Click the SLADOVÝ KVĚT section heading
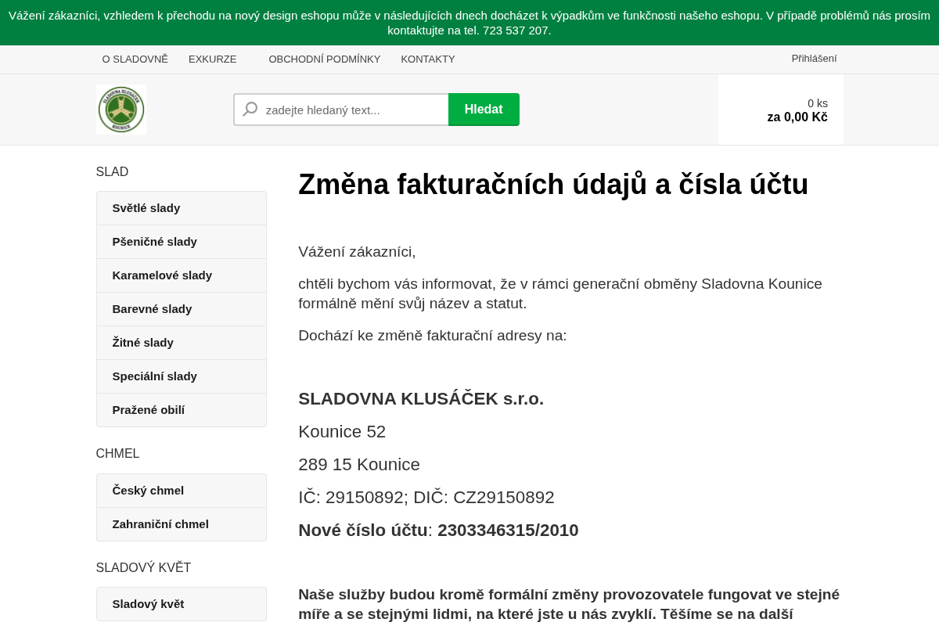 [143, 568]
